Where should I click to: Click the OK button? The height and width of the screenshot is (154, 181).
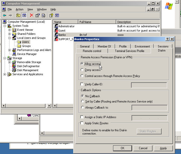point(122,148)
